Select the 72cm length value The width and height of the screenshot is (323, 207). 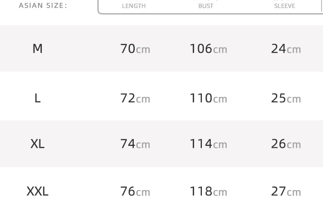tap(135, 98)
